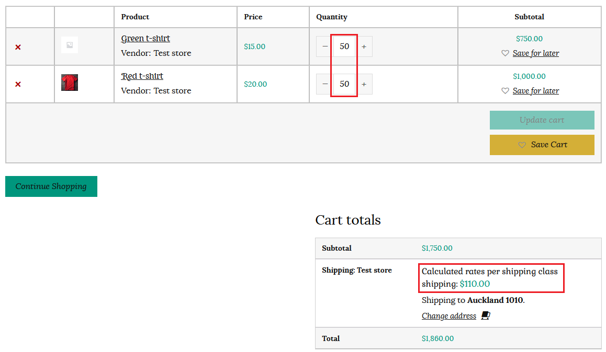
Task: Increase Green t-shirt quantity with plus
Action: coord(364,46)
